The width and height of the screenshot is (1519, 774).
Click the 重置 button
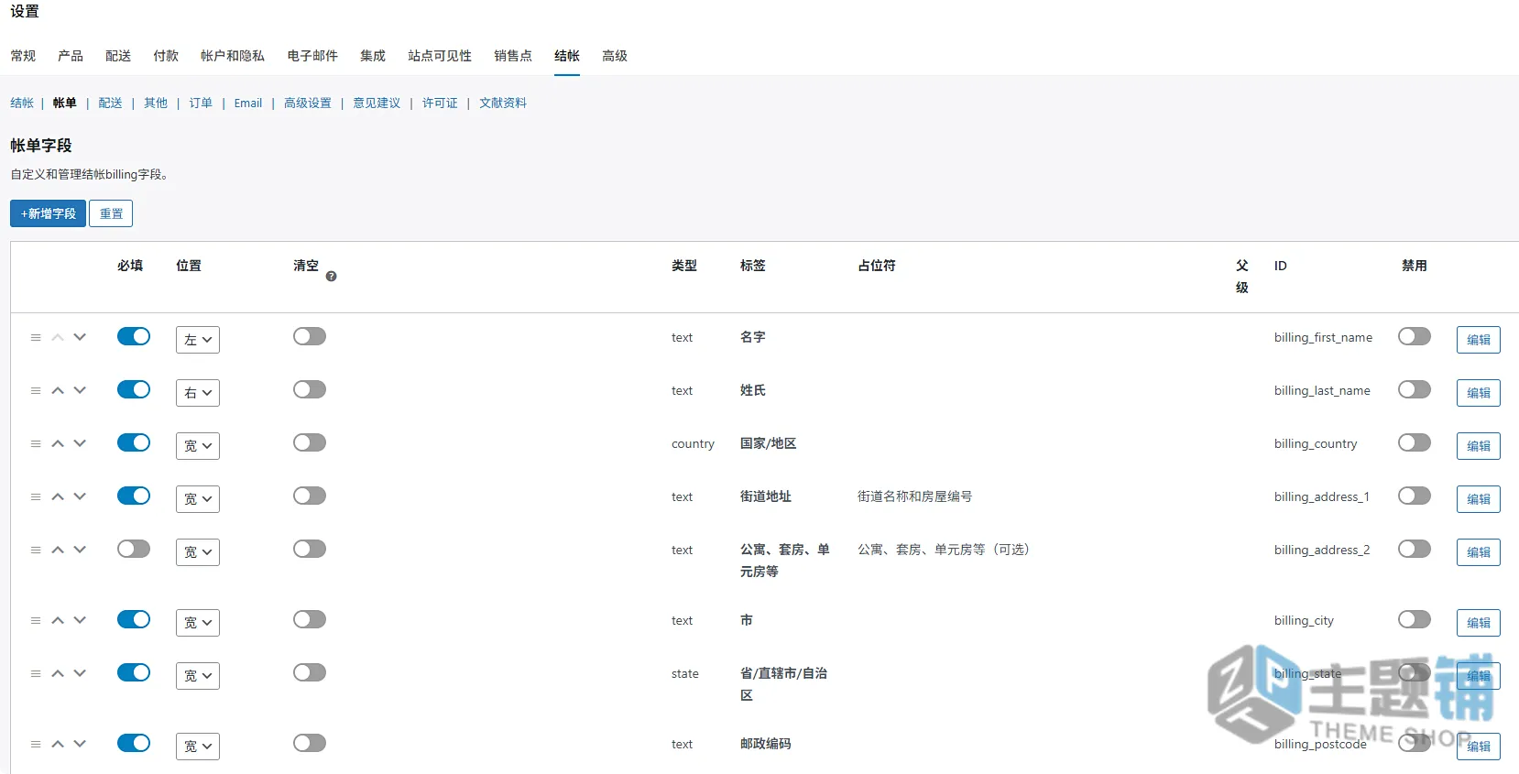[111, 213]
